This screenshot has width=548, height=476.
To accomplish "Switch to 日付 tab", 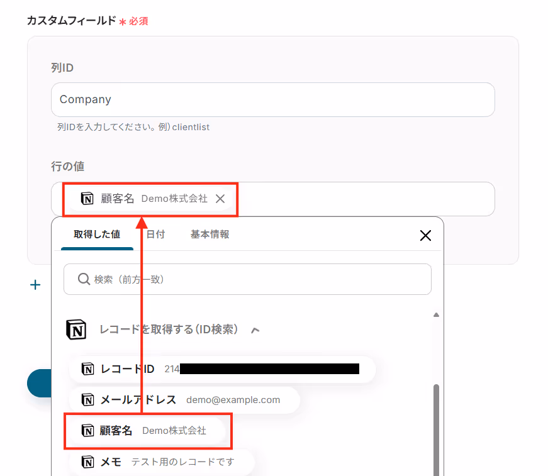I will [155, 235].
